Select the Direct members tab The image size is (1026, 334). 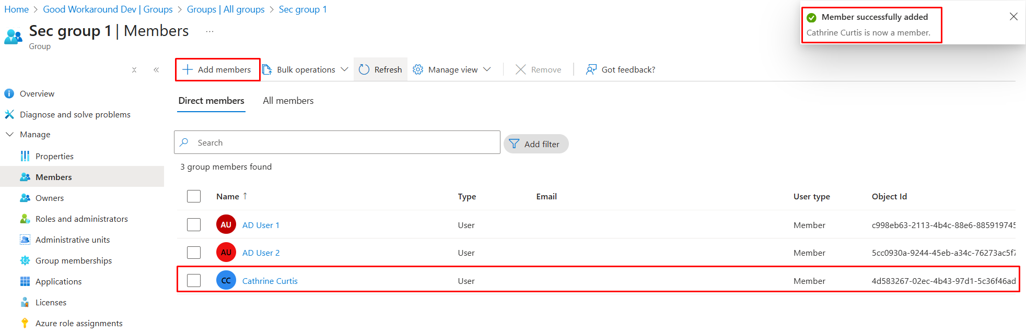[x=211, y=101]
